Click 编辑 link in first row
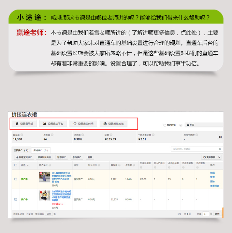This screenshot has width=232, height=233. (213, 173)
